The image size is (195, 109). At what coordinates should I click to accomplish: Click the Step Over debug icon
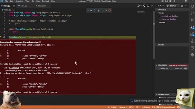(x=95, y=11)
